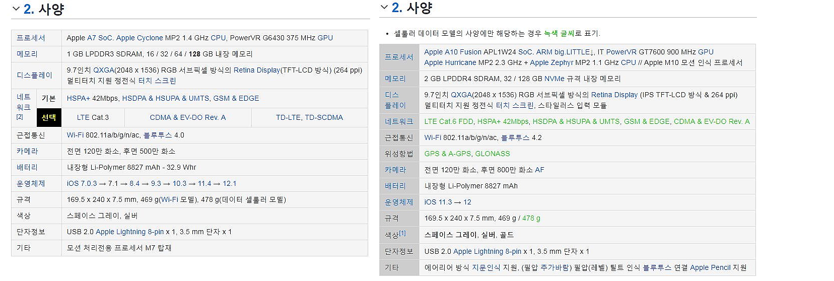Click 터치 스크린 link before 스타일러스 입력 모듈
The width and height of the screenshot is (834, 281).
coord(515,105)
